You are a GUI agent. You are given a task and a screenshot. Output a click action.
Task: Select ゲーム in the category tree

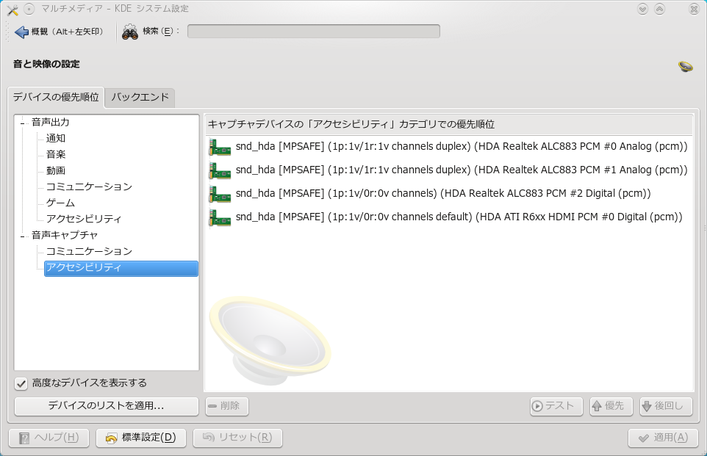pos(60,203)
